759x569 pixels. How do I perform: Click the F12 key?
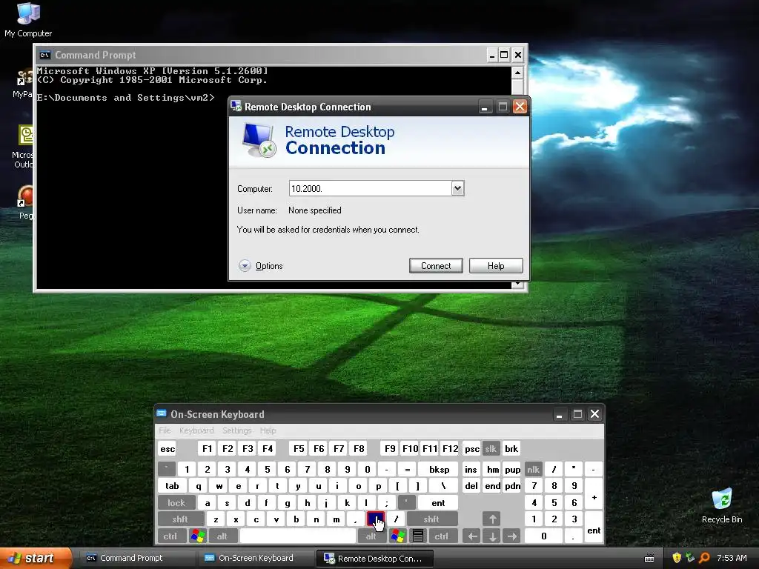[450, 448]
